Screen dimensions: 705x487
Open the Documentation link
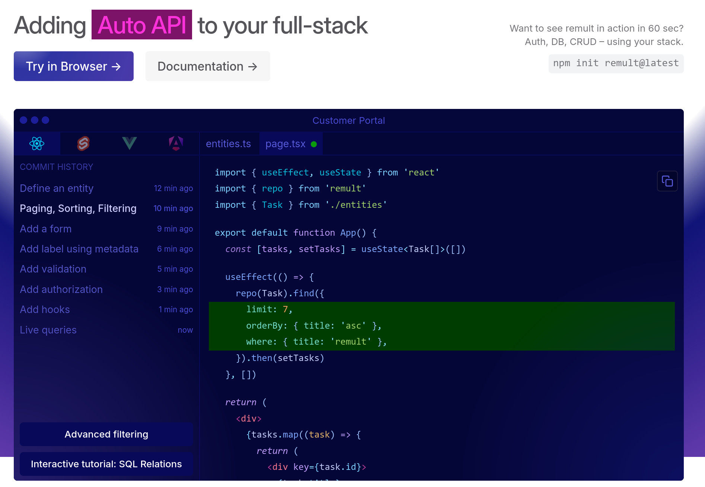[x=208, y=66]
